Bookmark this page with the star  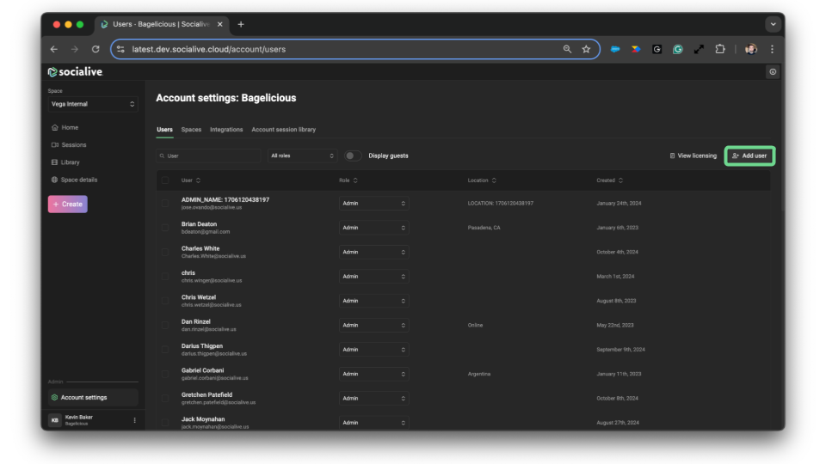coord(586,49)
